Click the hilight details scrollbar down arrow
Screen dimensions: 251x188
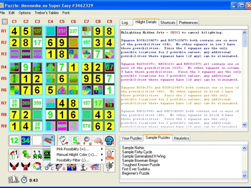click(x=244, y=124)
